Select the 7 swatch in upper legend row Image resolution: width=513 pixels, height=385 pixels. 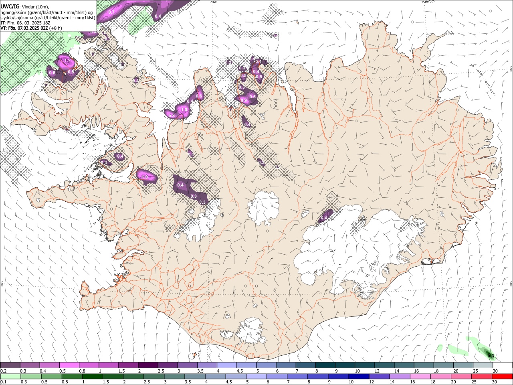click(305, 365)
